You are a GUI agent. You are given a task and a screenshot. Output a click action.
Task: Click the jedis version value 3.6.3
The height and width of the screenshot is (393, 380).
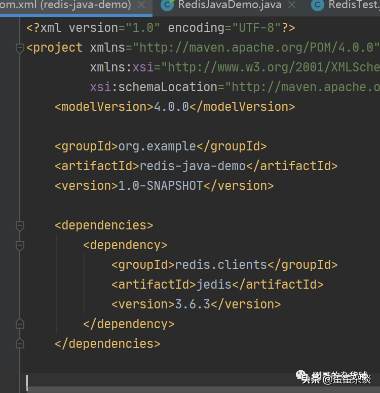pos(193,304)
